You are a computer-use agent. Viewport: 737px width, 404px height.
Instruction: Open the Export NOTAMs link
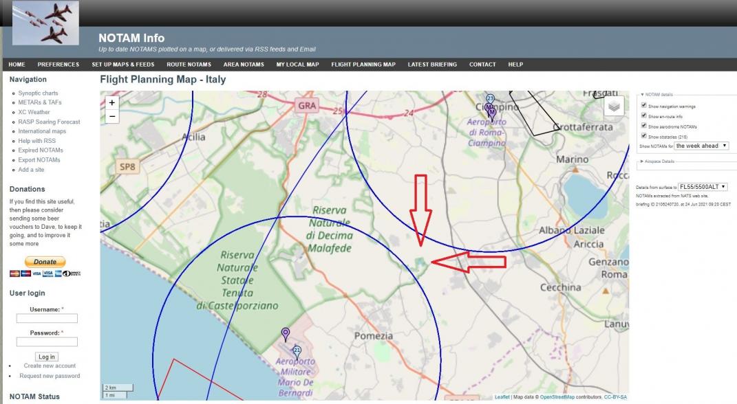(x=39, y=160)
